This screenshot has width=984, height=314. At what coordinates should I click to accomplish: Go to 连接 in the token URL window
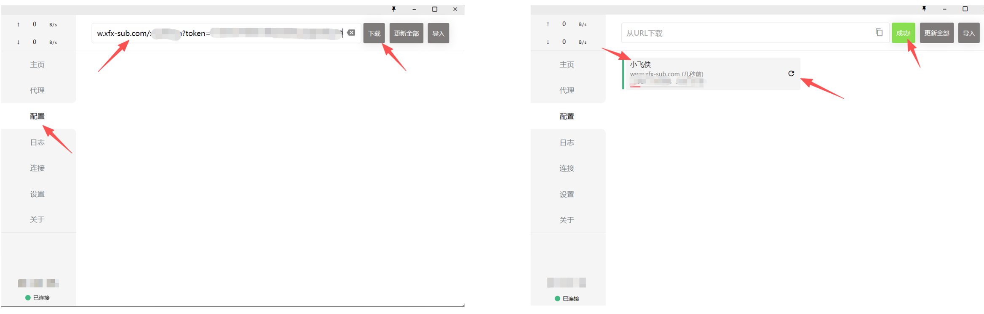click(x=37, y=168)
